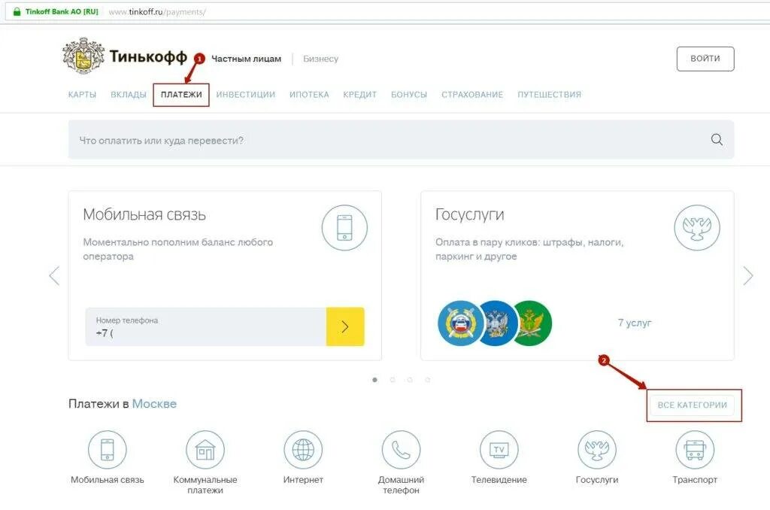The height and width of the screenshot is (510, 770).
Task: Click the search magnifier icon
Action: click(717, 140)
